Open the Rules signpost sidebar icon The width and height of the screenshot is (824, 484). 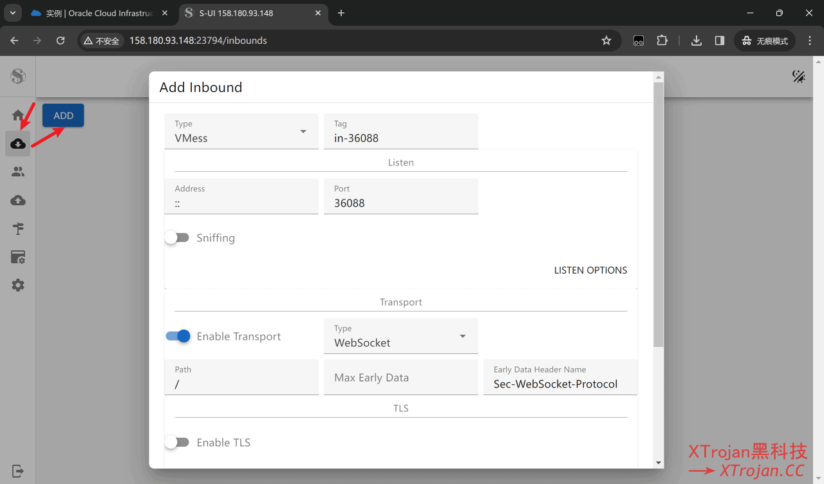pos(18,228)
